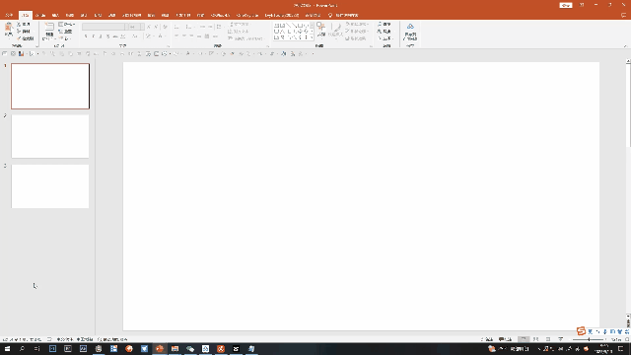
Task: Select slide 1 thumbnail in the slide panel
Action: (x=50, y=86)
